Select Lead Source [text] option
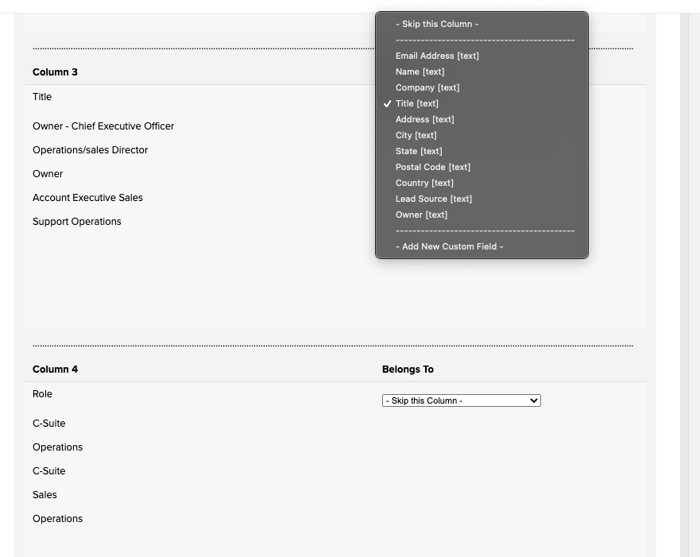 481,199
